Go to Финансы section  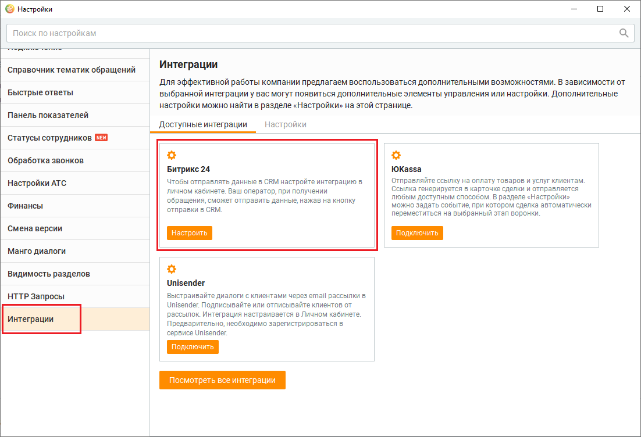[x=75, y=206]
